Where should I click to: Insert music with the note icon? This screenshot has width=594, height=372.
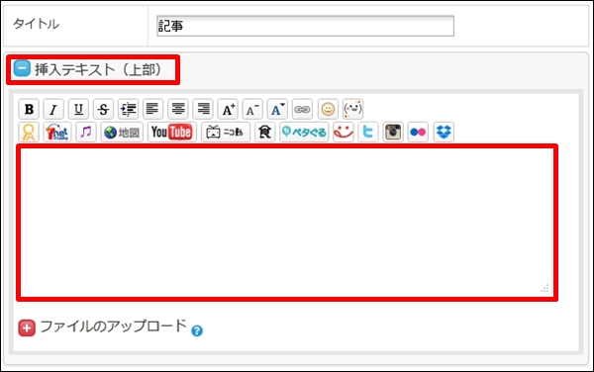pos(85,132)
